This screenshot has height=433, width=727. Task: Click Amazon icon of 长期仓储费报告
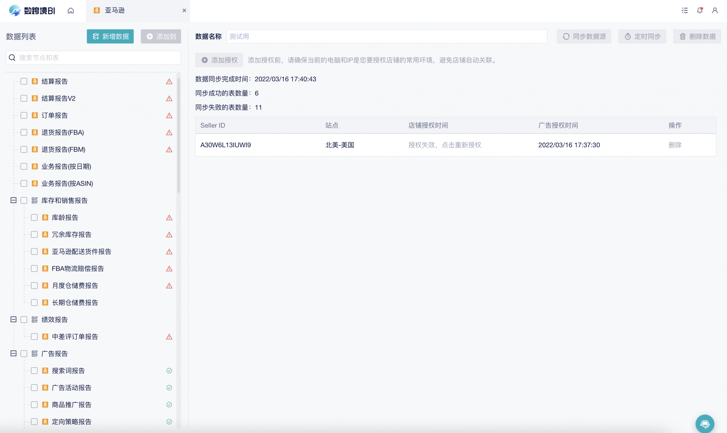[45, 302]
